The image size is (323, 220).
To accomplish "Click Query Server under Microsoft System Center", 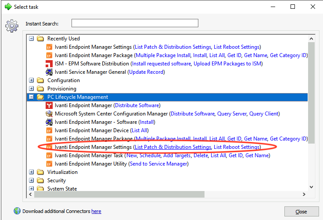I will coord(232,114).
